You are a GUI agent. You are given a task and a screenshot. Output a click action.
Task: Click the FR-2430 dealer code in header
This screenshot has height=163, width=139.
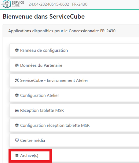(x=80, y=4)
